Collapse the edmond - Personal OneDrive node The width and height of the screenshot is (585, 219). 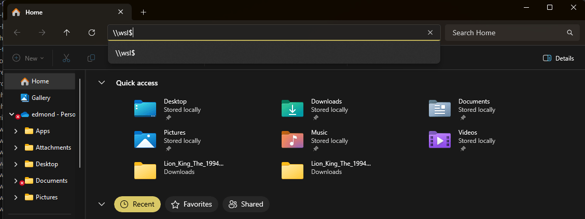point(11,114)
